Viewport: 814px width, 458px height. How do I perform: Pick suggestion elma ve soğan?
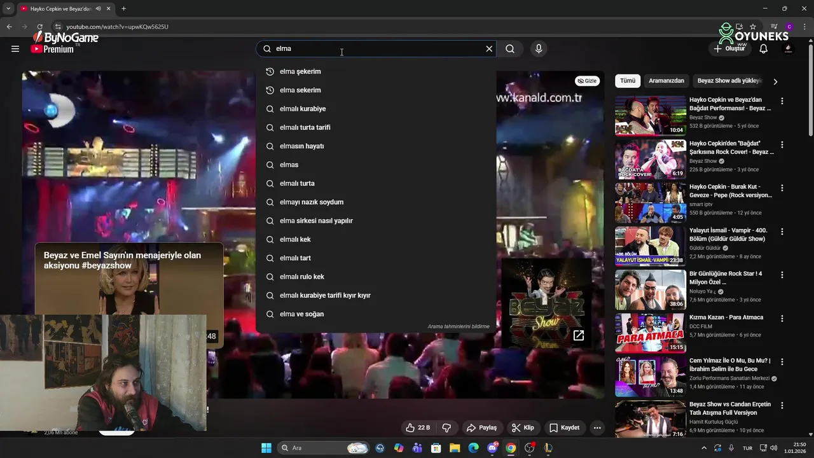coord(376,314)
